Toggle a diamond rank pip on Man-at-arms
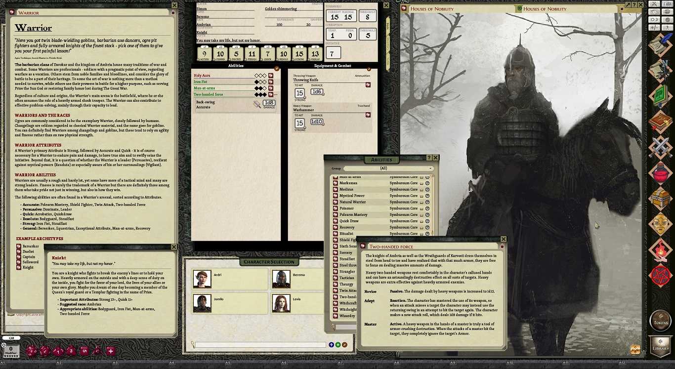The width and height of the screenshot is (675, 369). pyautogui.click(x=261, y=87)
